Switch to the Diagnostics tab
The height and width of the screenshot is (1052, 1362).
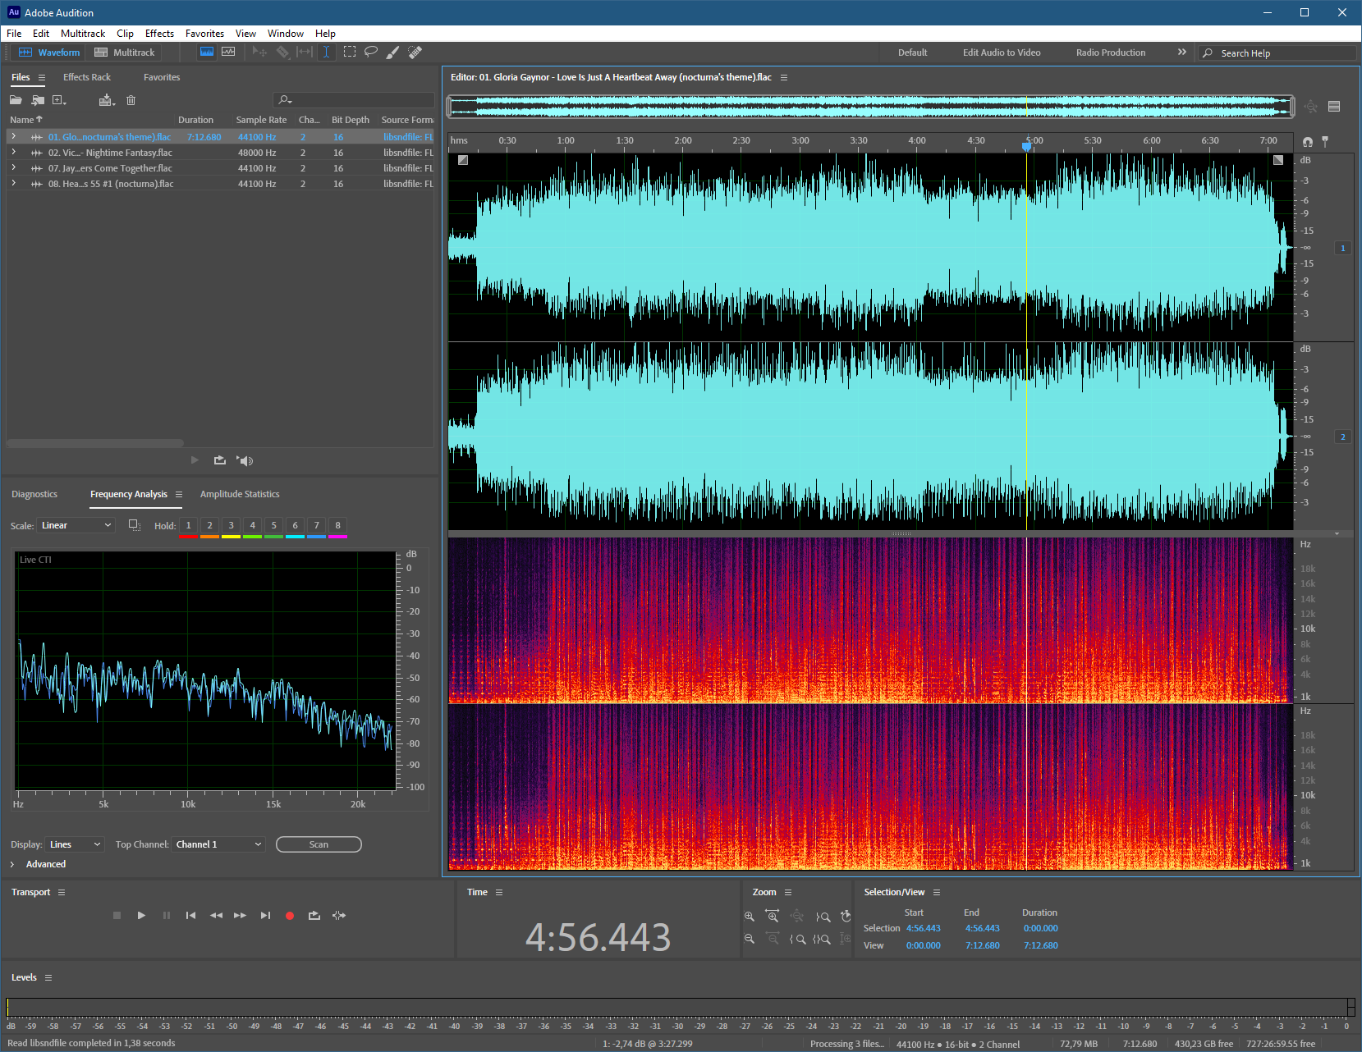pyautogui.click(x=34, y=494)
